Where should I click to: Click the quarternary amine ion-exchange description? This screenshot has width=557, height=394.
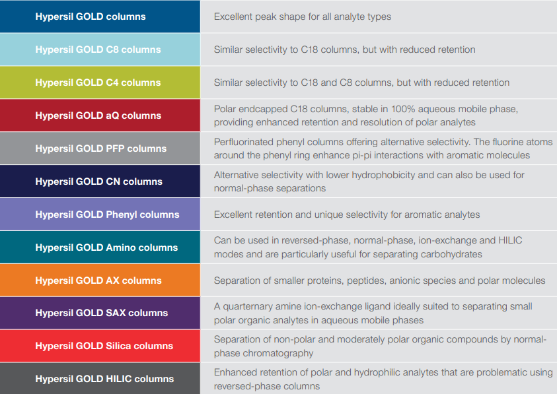[373, 313]
